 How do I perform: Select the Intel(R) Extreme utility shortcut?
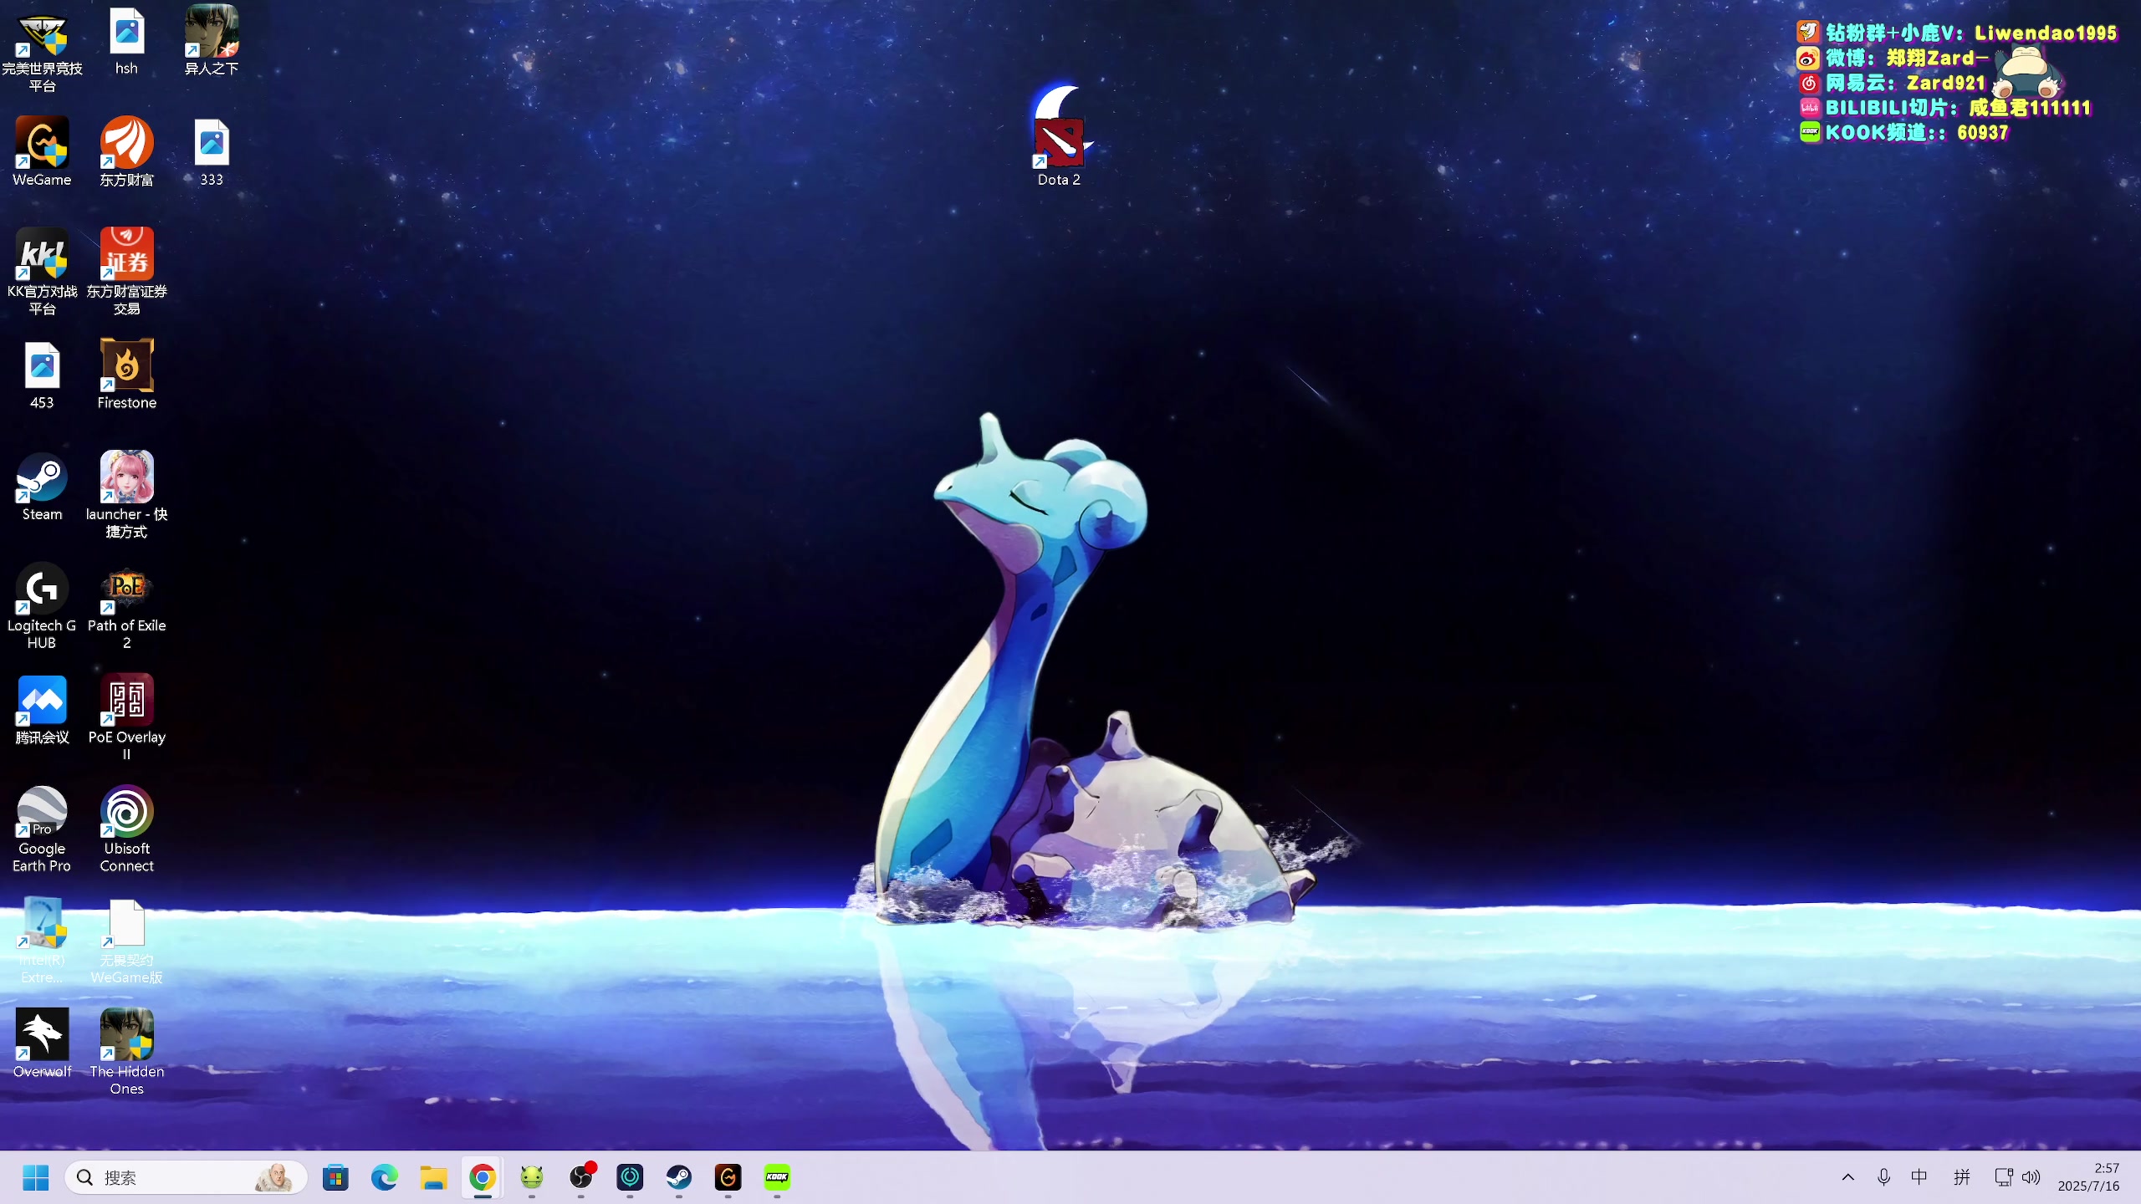pos(42,941)
